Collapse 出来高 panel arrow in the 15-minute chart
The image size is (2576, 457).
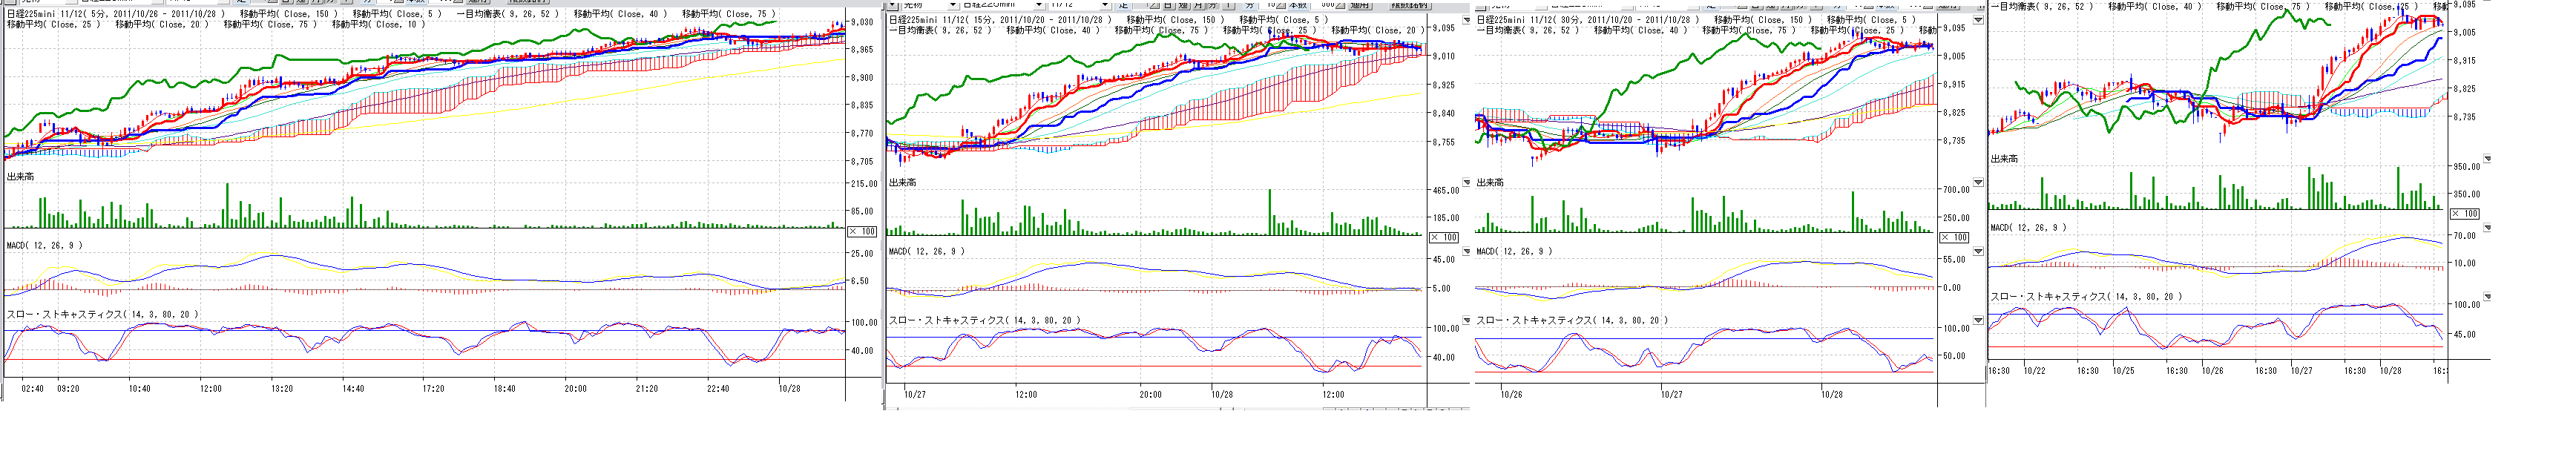pos(1467,183)
